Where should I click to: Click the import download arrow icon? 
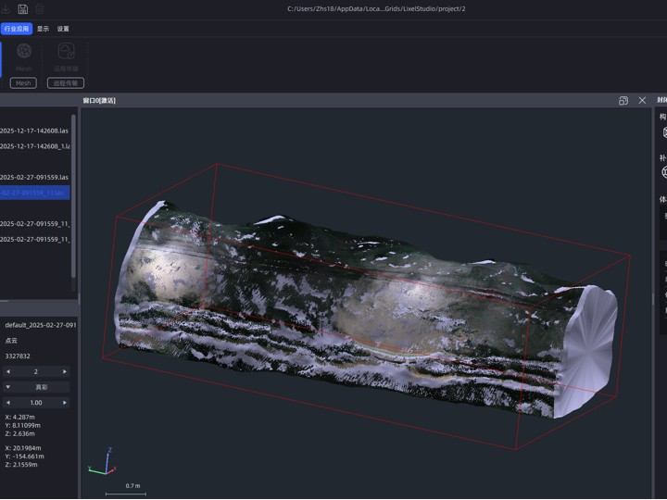(x=6, y=9)
